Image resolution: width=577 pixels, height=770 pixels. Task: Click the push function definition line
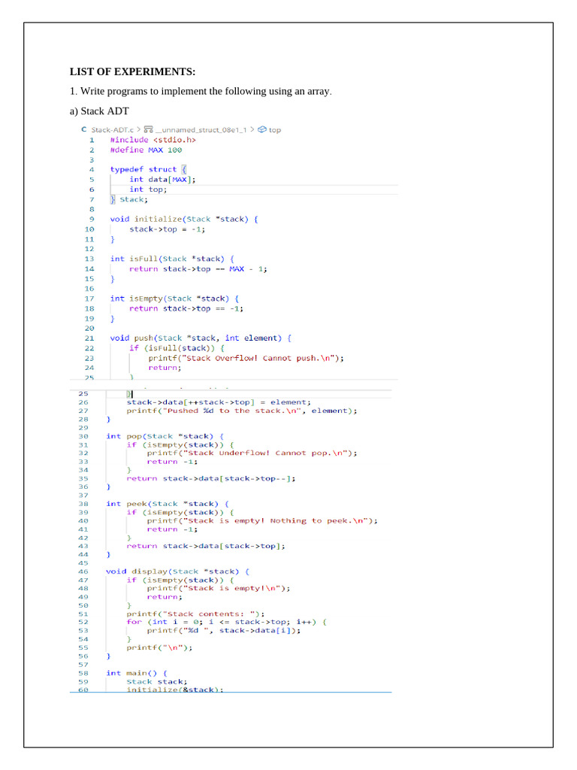201,338
